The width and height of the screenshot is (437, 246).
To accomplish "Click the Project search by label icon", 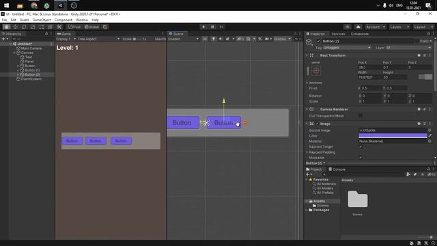I will coord(415,174).
